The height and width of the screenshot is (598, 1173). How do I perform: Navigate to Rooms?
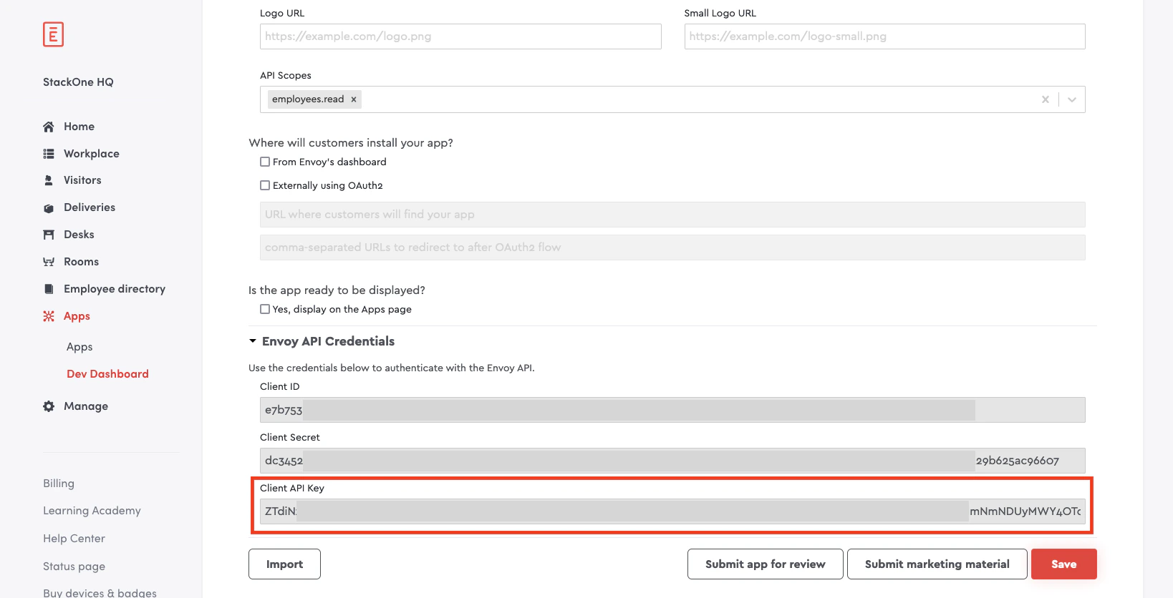81,262
